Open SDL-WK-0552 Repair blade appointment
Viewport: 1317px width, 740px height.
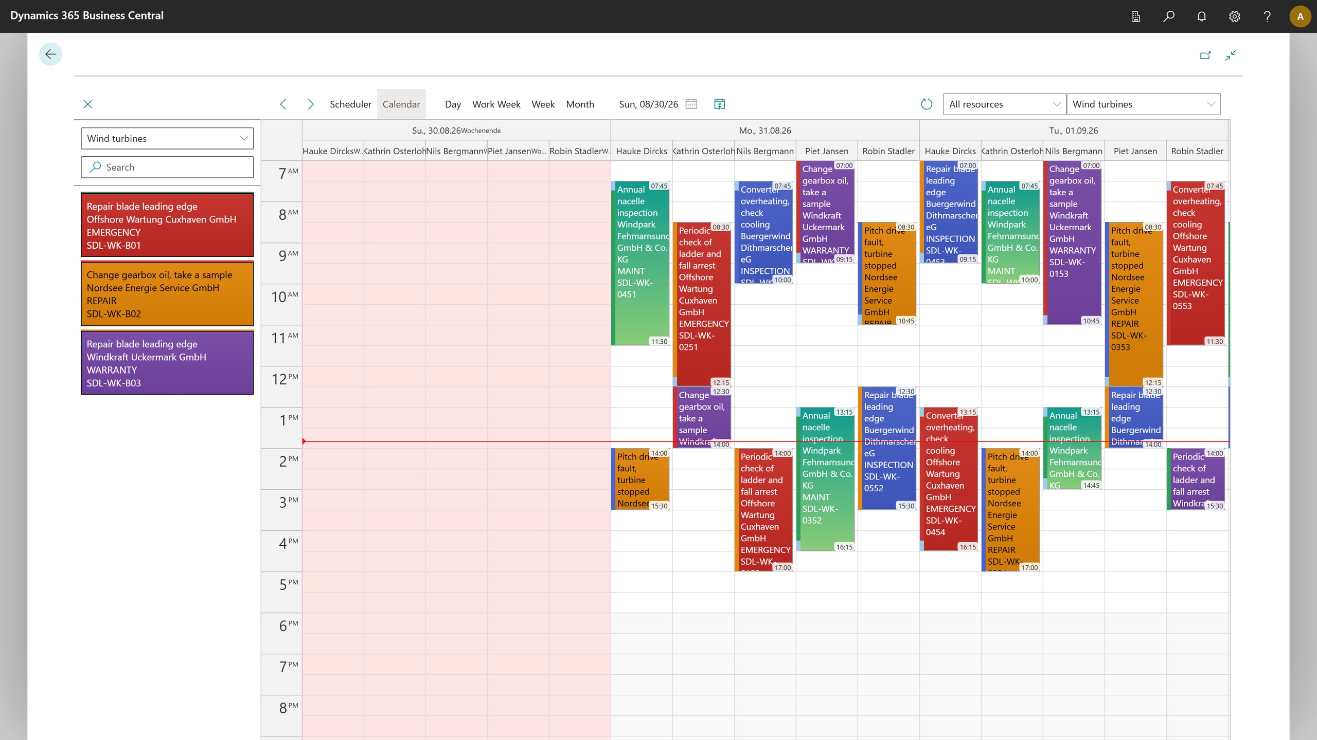887,448
